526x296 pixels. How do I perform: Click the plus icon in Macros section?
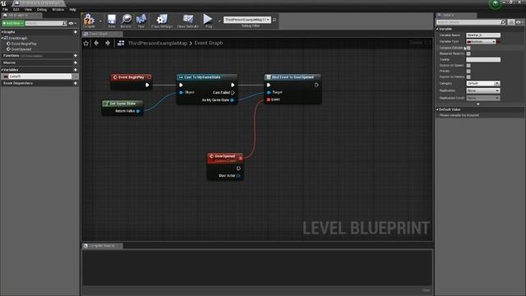pos(75,62)
